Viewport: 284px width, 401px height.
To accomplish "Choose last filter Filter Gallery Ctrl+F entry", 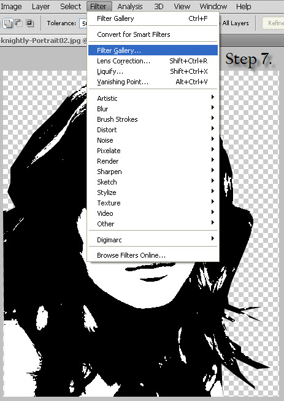I will (x=153, y=18).
